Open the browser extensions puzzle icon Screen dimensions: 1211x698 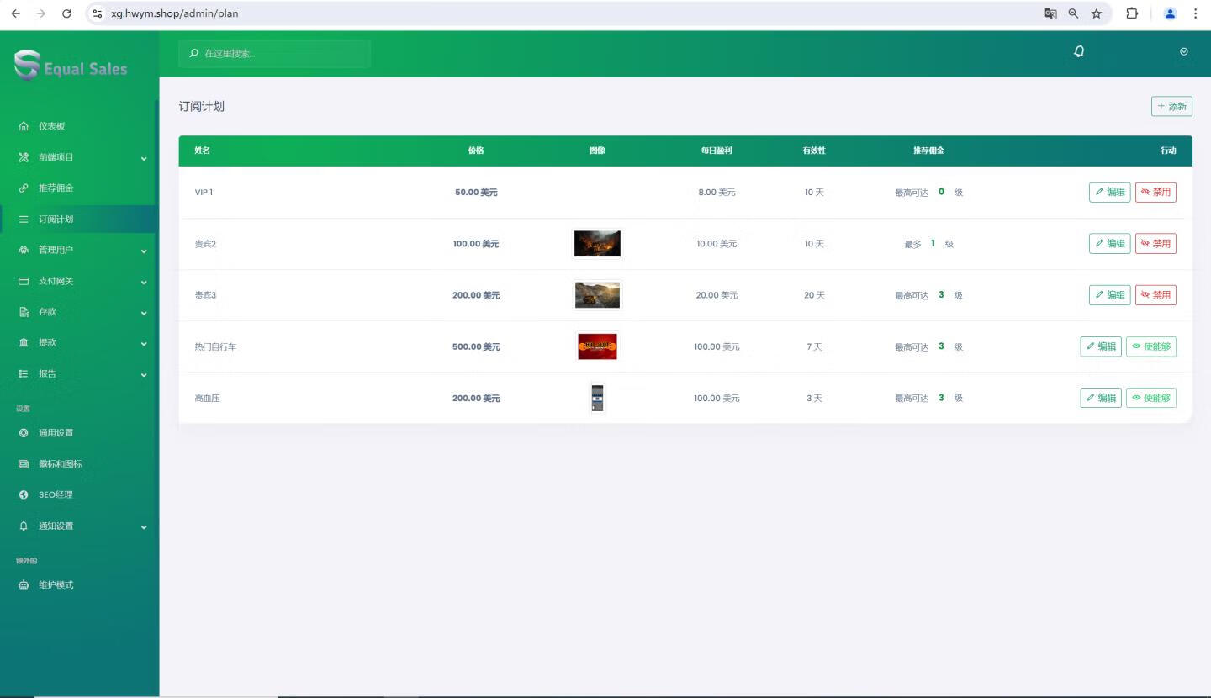coord(1132,13)
